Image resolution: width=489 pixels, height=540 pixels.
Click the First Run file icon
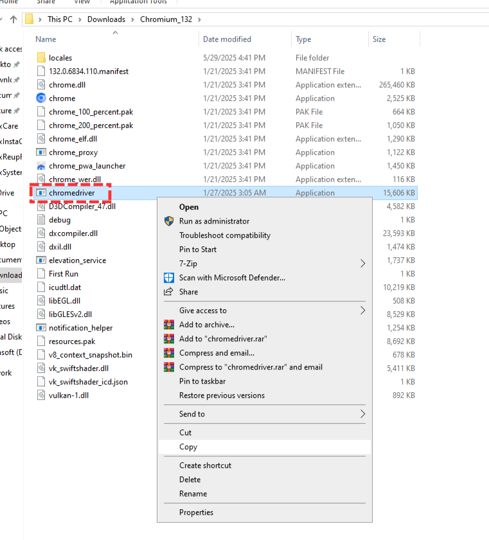pyautogui.click(x=41, y=274)
